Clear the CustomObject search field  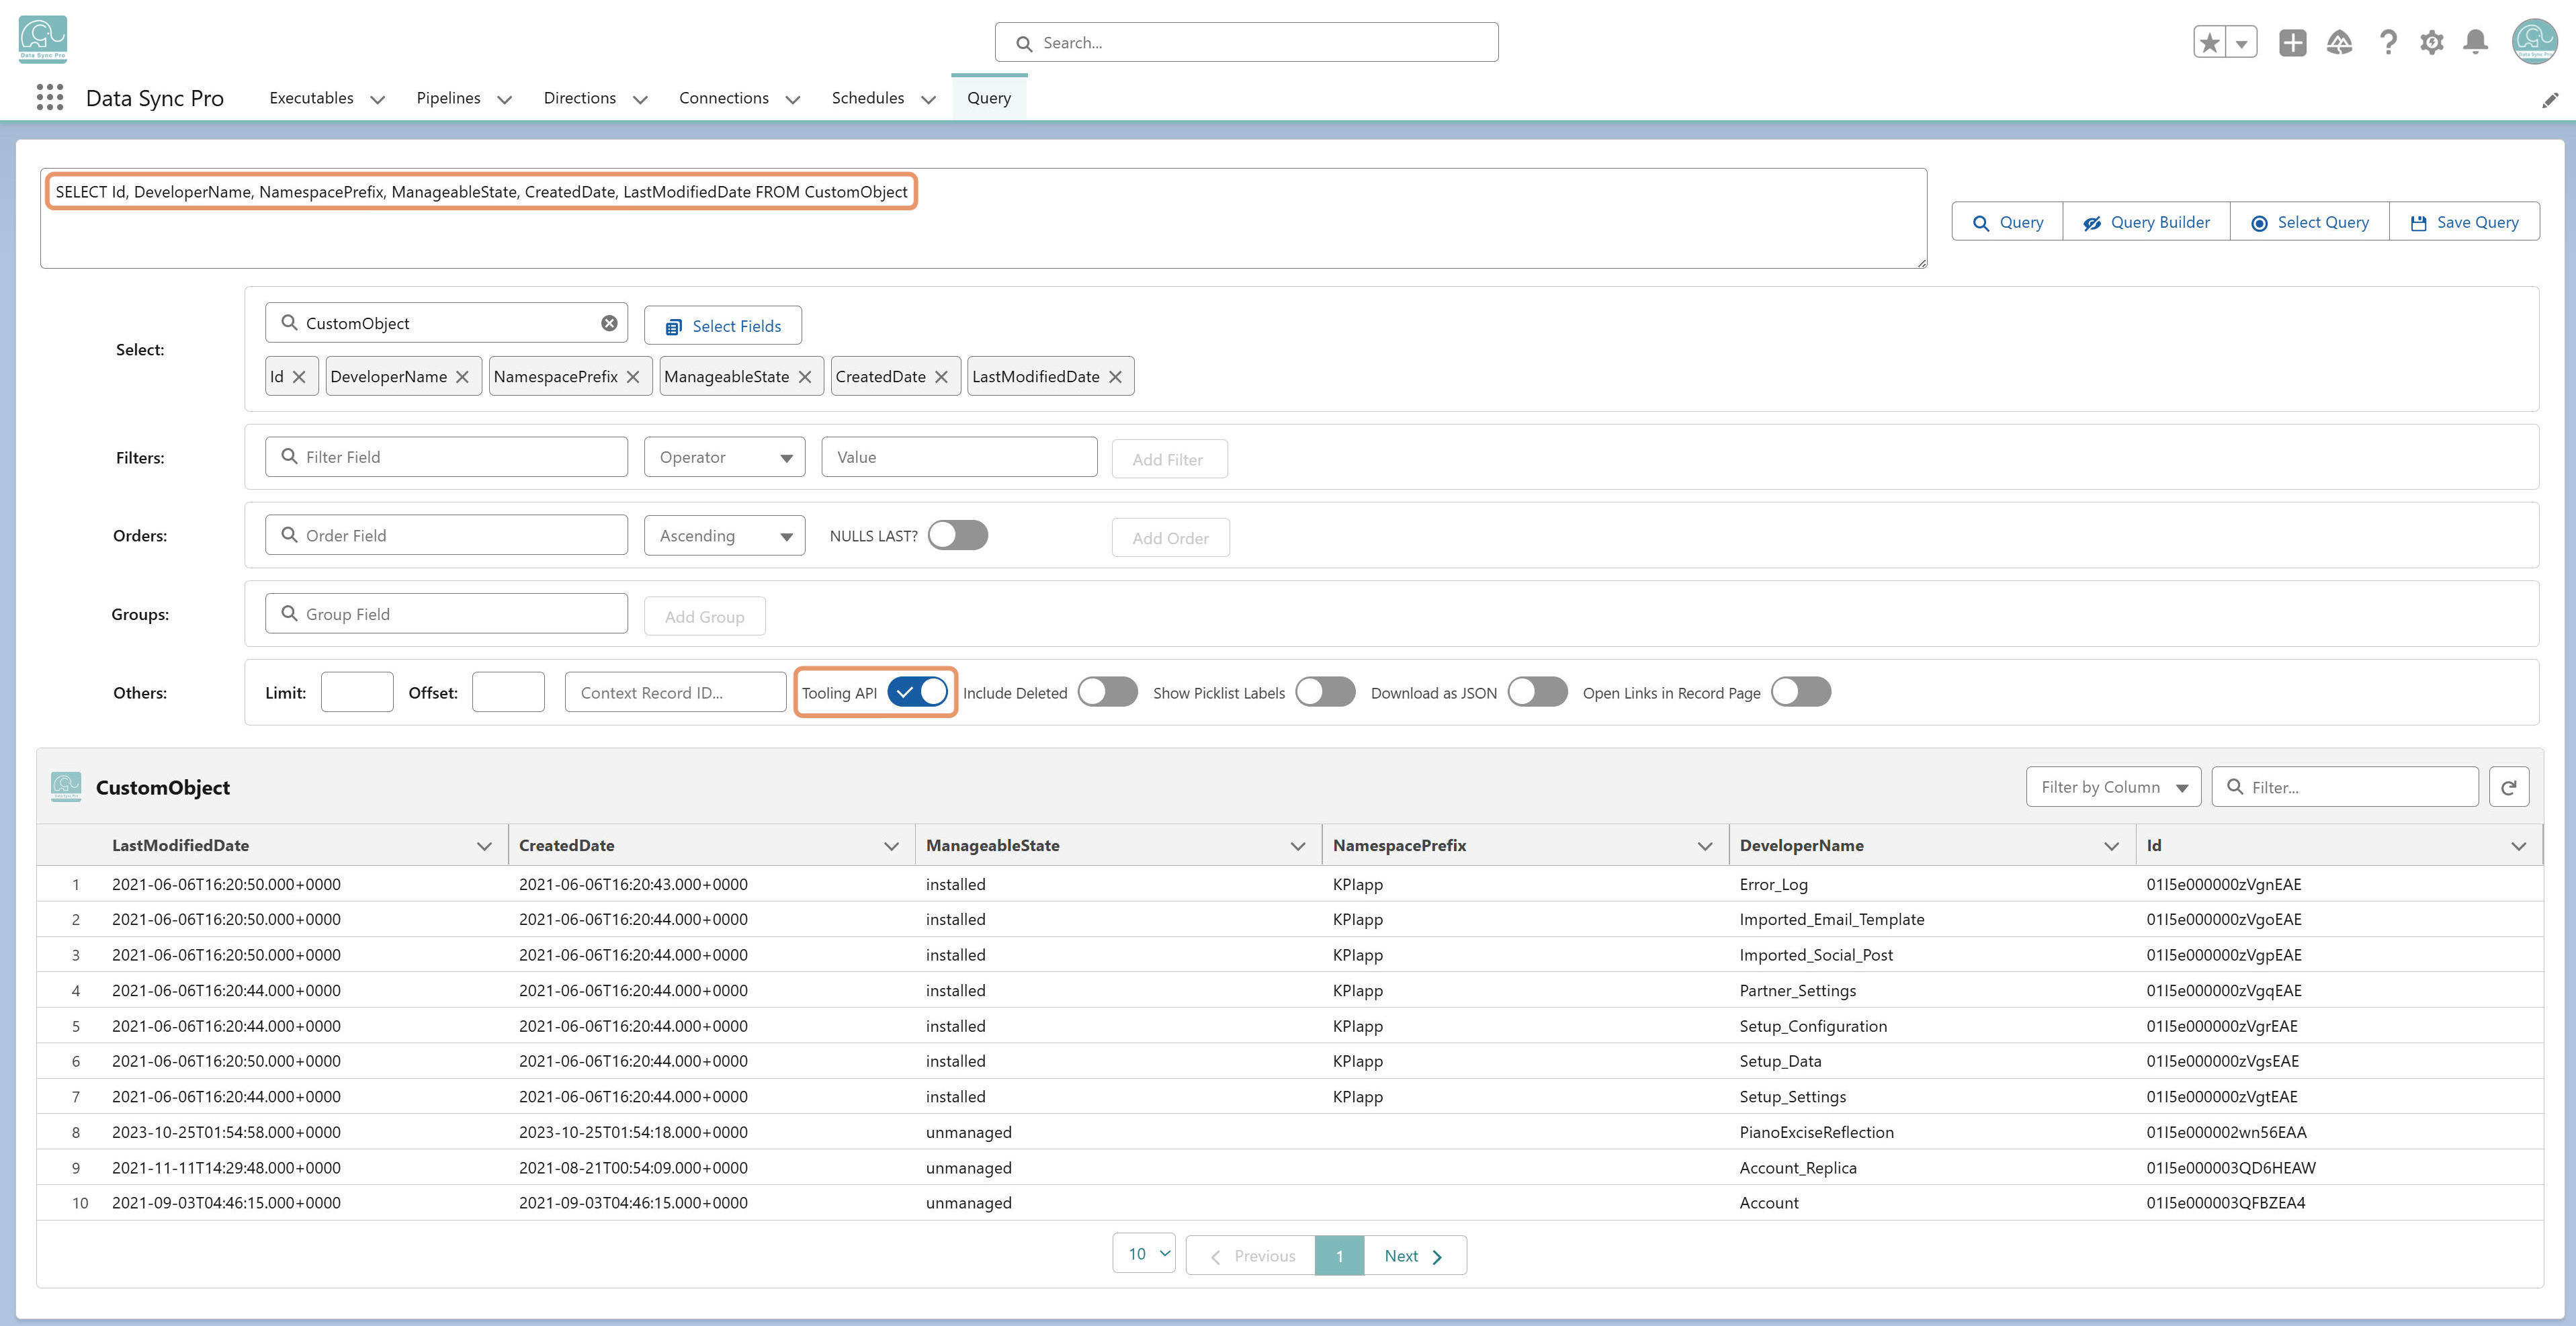(609, 323)
